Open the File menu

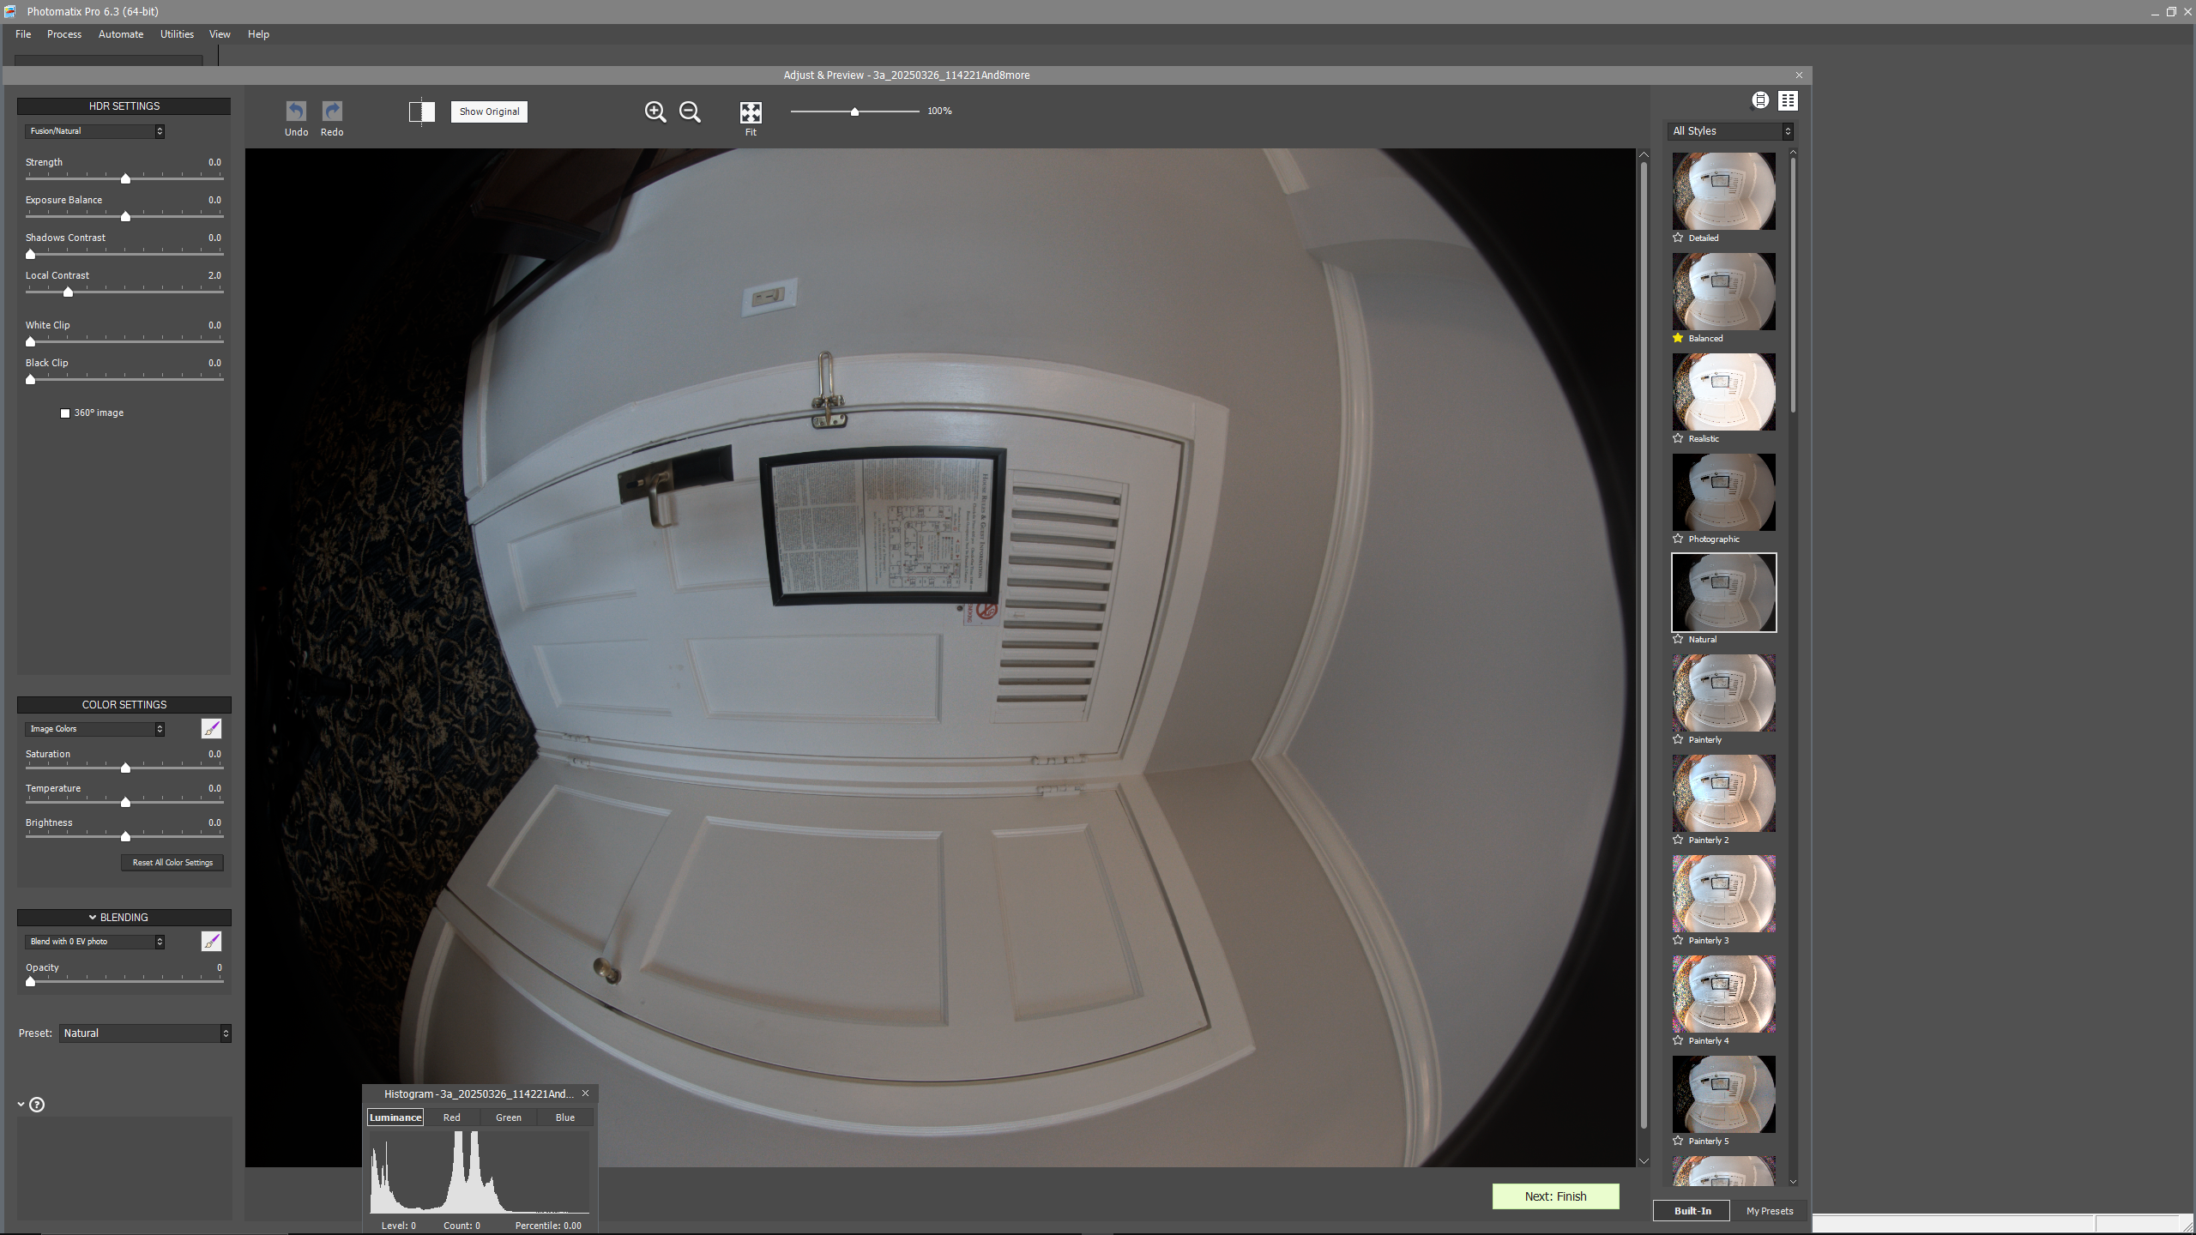[23, 34]
